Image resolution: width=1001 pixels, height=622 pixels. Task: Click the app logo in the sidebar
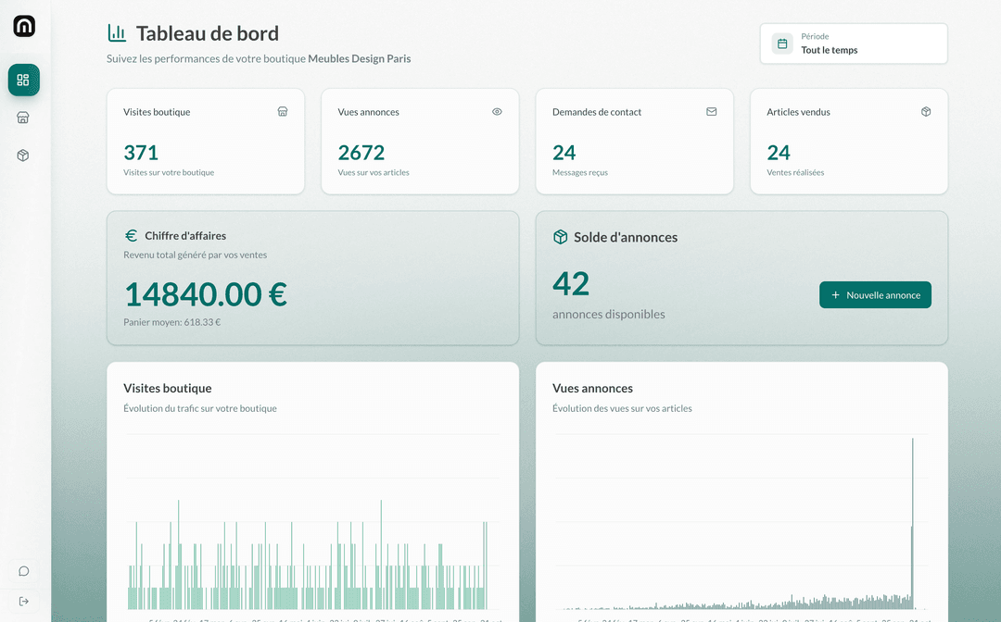click(24, 27)
